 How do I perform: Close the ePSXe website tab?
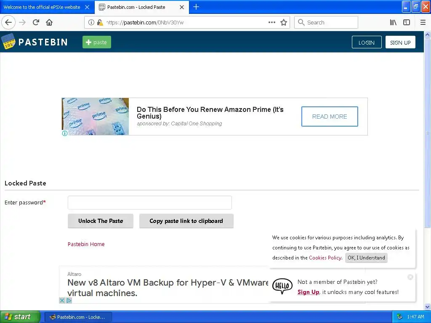click(x=87, y=7)
